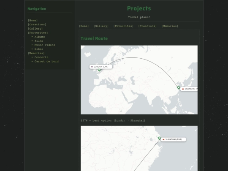Screen dimensions: 228x171
Task: Open the sidebar [Home] link
Action: pyautogui.click(x=33, y=20)
